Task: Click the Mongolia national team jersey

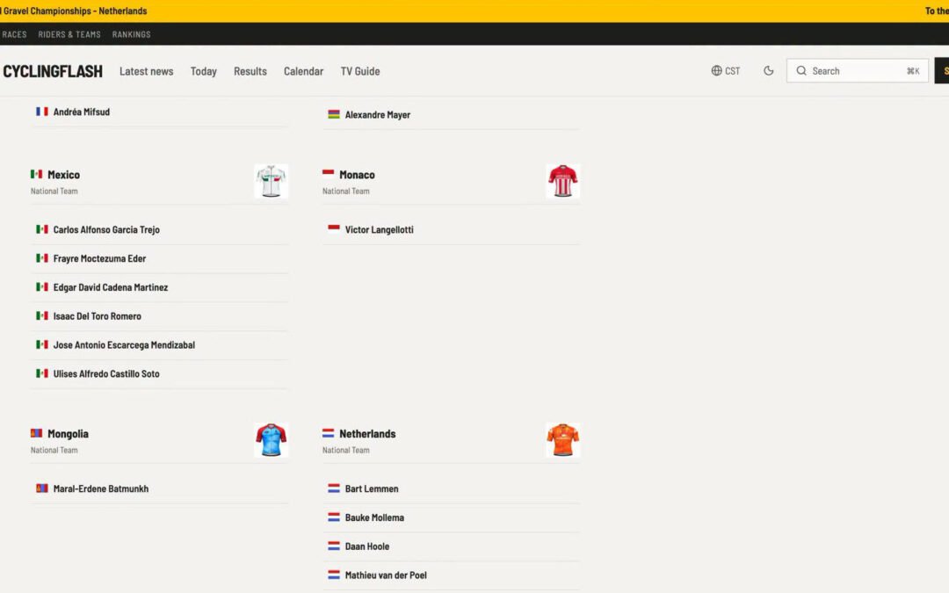Action: (272, 440)
